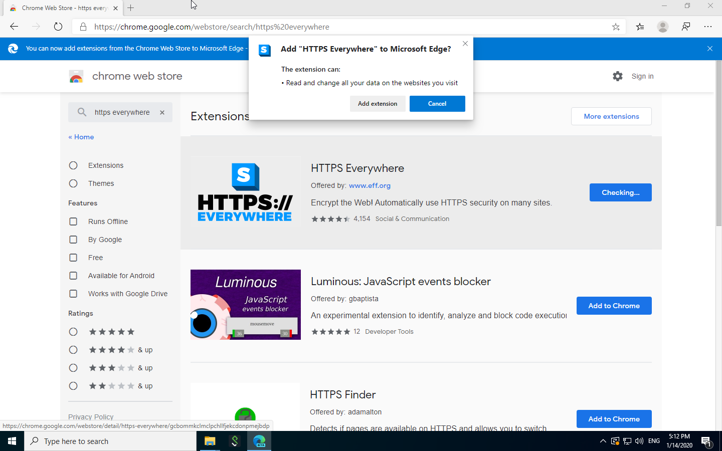Open the Windows Start menu

(x=11, y=441)
